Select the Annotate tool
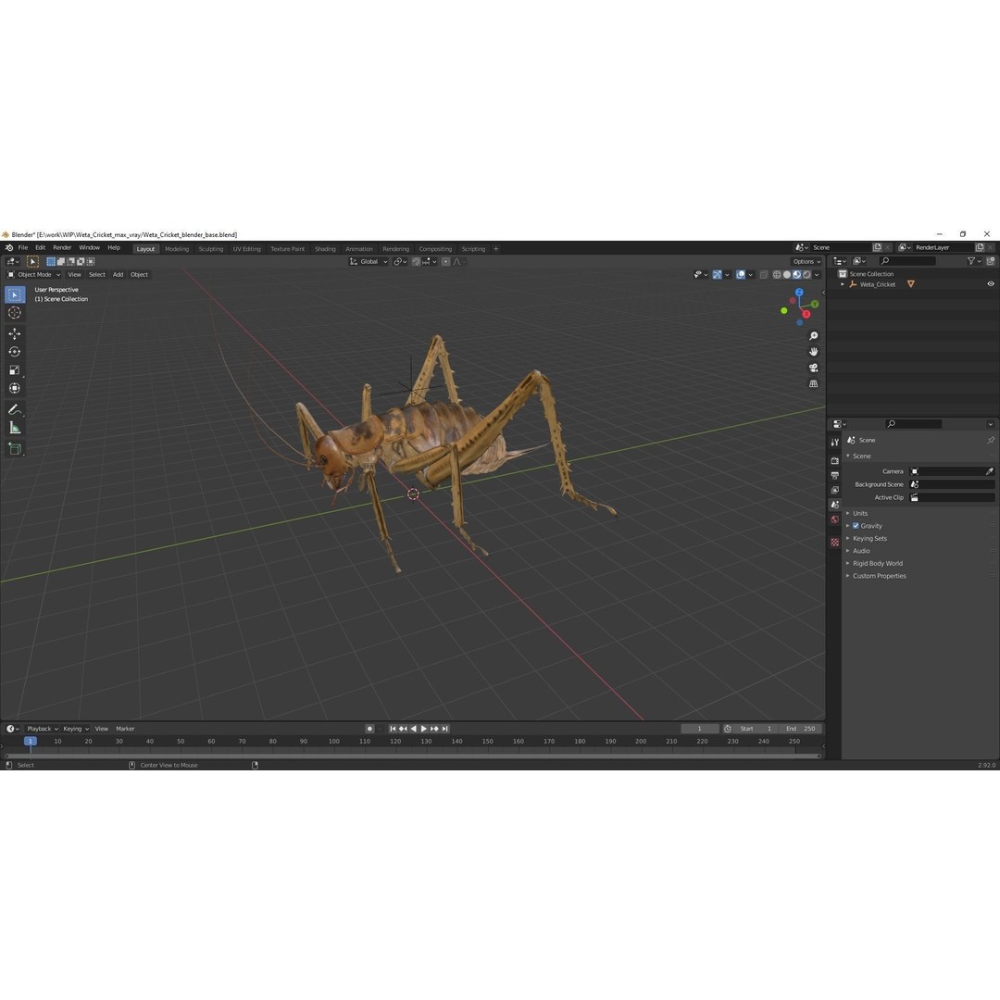 [15, 409]
